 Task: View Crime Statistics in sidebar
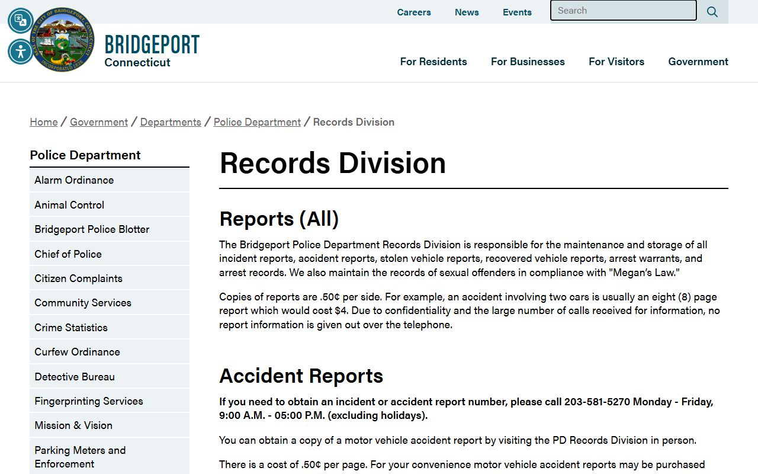[x=71, y=328]
